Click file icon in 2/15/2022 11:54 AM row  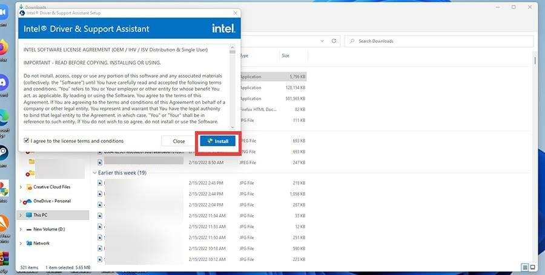(100, 216)
